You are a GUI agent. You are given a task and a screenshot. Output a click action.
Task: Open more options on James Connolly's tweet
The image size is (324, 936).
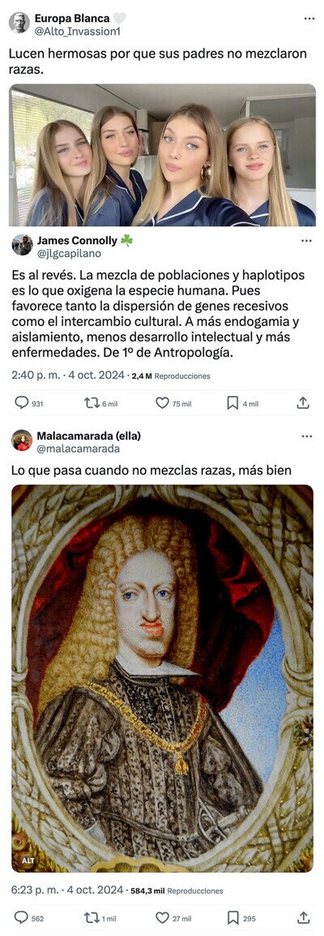(306, 241)
